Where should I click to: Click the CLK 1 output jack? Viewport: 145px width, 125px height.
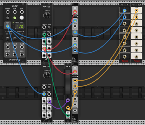click(7, 47)
